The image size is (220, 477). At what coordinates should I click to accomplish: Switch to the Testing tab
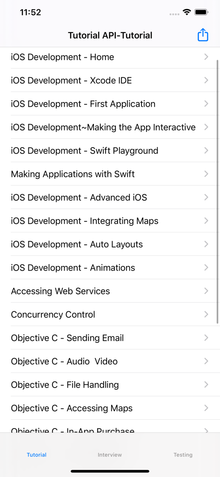(x=183, y=455)
